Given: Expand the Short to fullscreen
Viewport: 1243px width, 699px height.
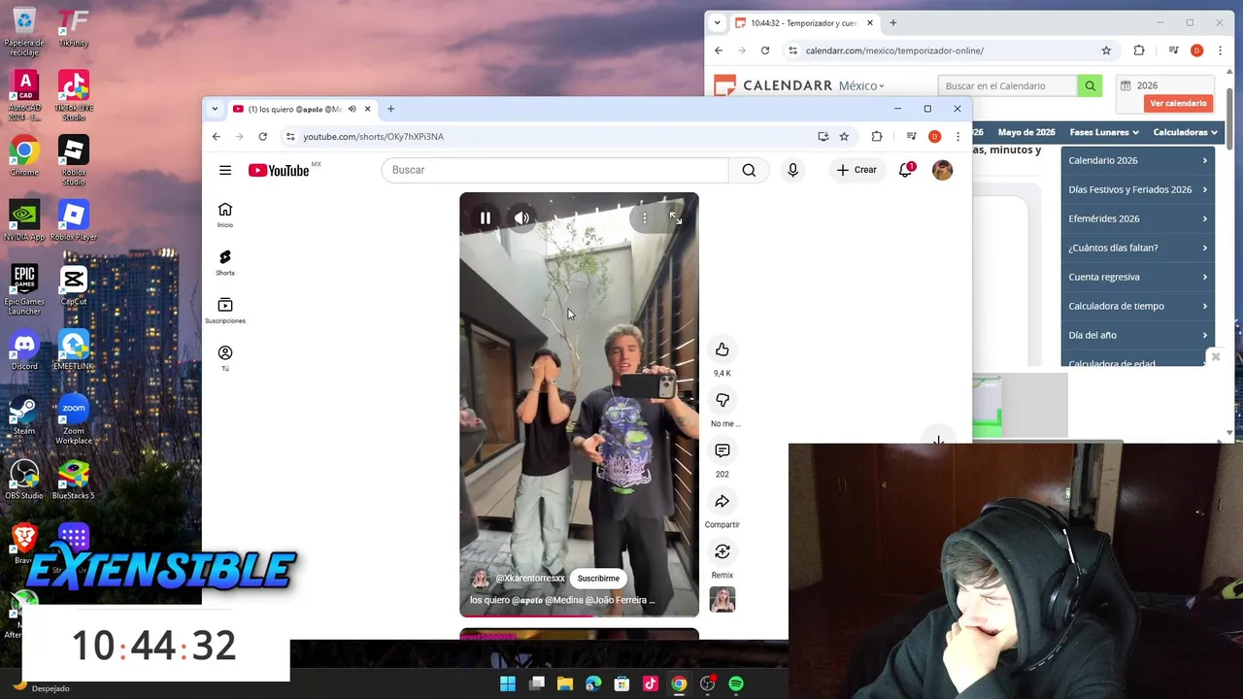Looking at the screenshot, I should [x=676, y=218].
